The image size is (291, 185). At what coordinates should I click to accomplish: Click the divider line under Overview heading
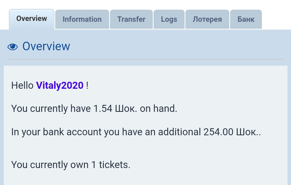coord(145,59)
